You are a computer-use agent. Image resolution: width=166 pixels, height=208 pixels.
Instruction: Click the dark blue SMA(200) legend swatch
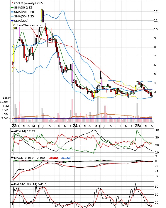coord(12,21)
